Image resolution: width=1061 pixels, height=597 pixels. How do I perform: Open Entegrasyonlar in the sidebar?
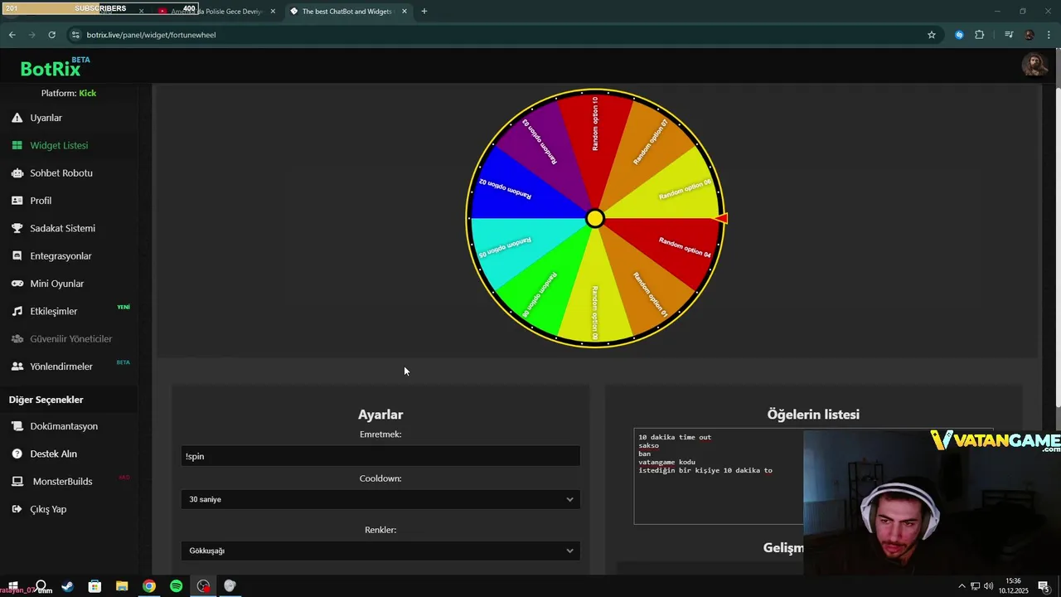(x=61, y=256)
